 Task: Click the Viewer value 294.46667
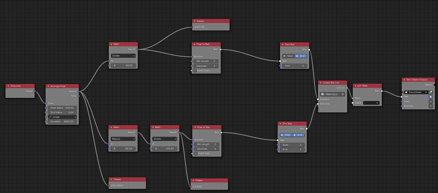point(117,185)
